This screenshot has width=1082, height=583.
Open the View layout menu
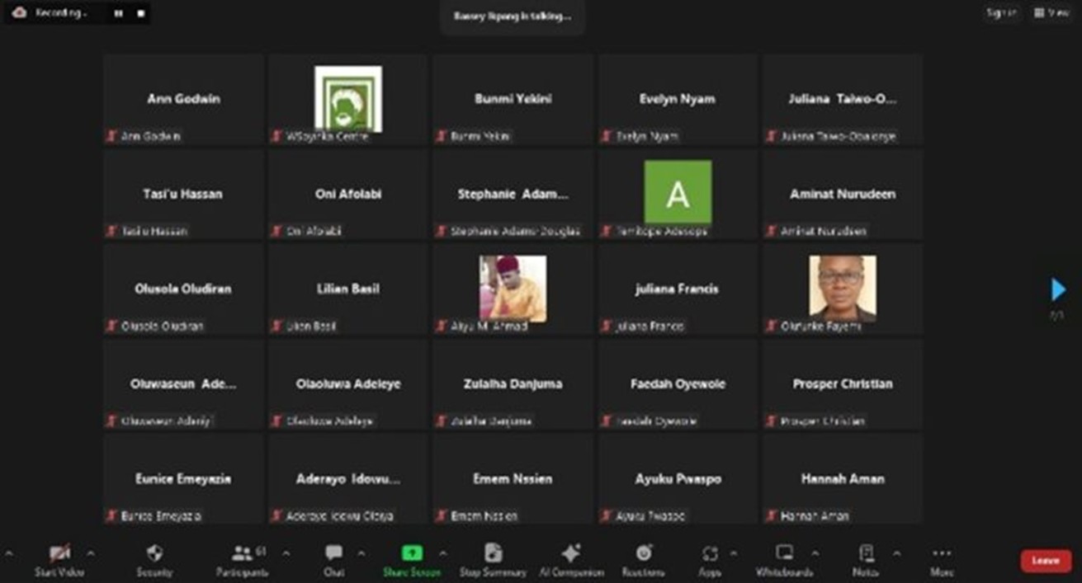tap(1051, 12)
